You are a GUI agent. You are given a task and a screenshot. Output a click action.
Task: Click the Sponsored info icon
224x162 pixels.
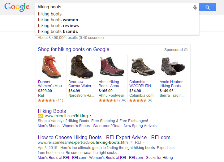pos(186,49)
